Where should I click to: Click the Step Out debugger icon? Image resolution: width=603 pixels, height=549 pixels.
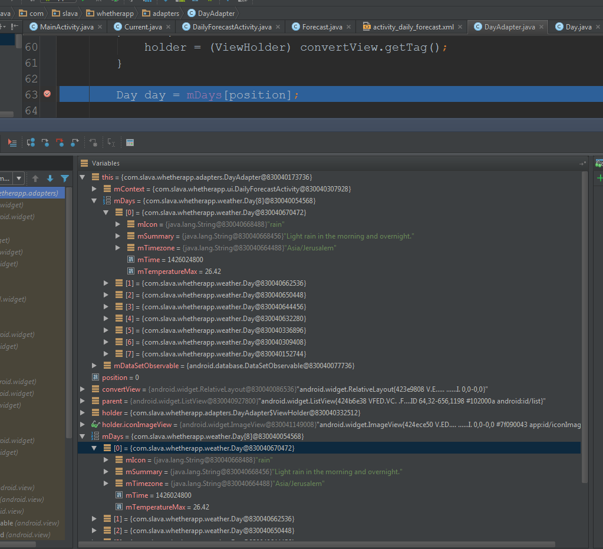point(75,143)
